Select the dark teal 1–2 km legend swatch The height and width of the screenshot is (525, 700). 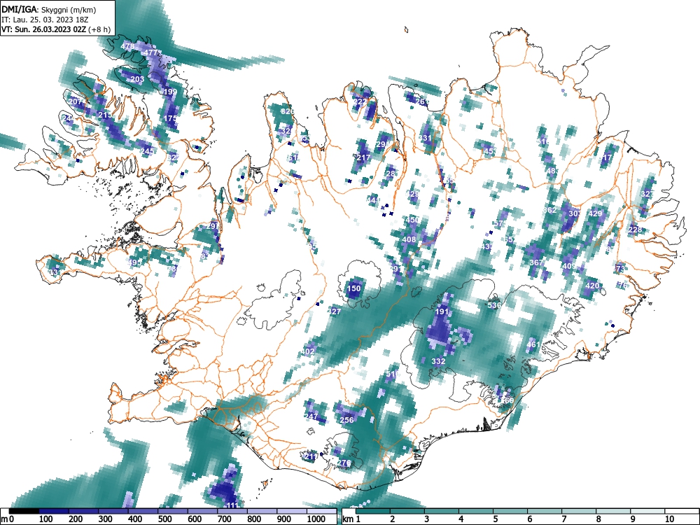coord(373,511)
